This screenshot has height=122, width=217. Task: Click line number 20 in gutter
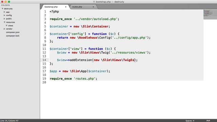(44, 82)
